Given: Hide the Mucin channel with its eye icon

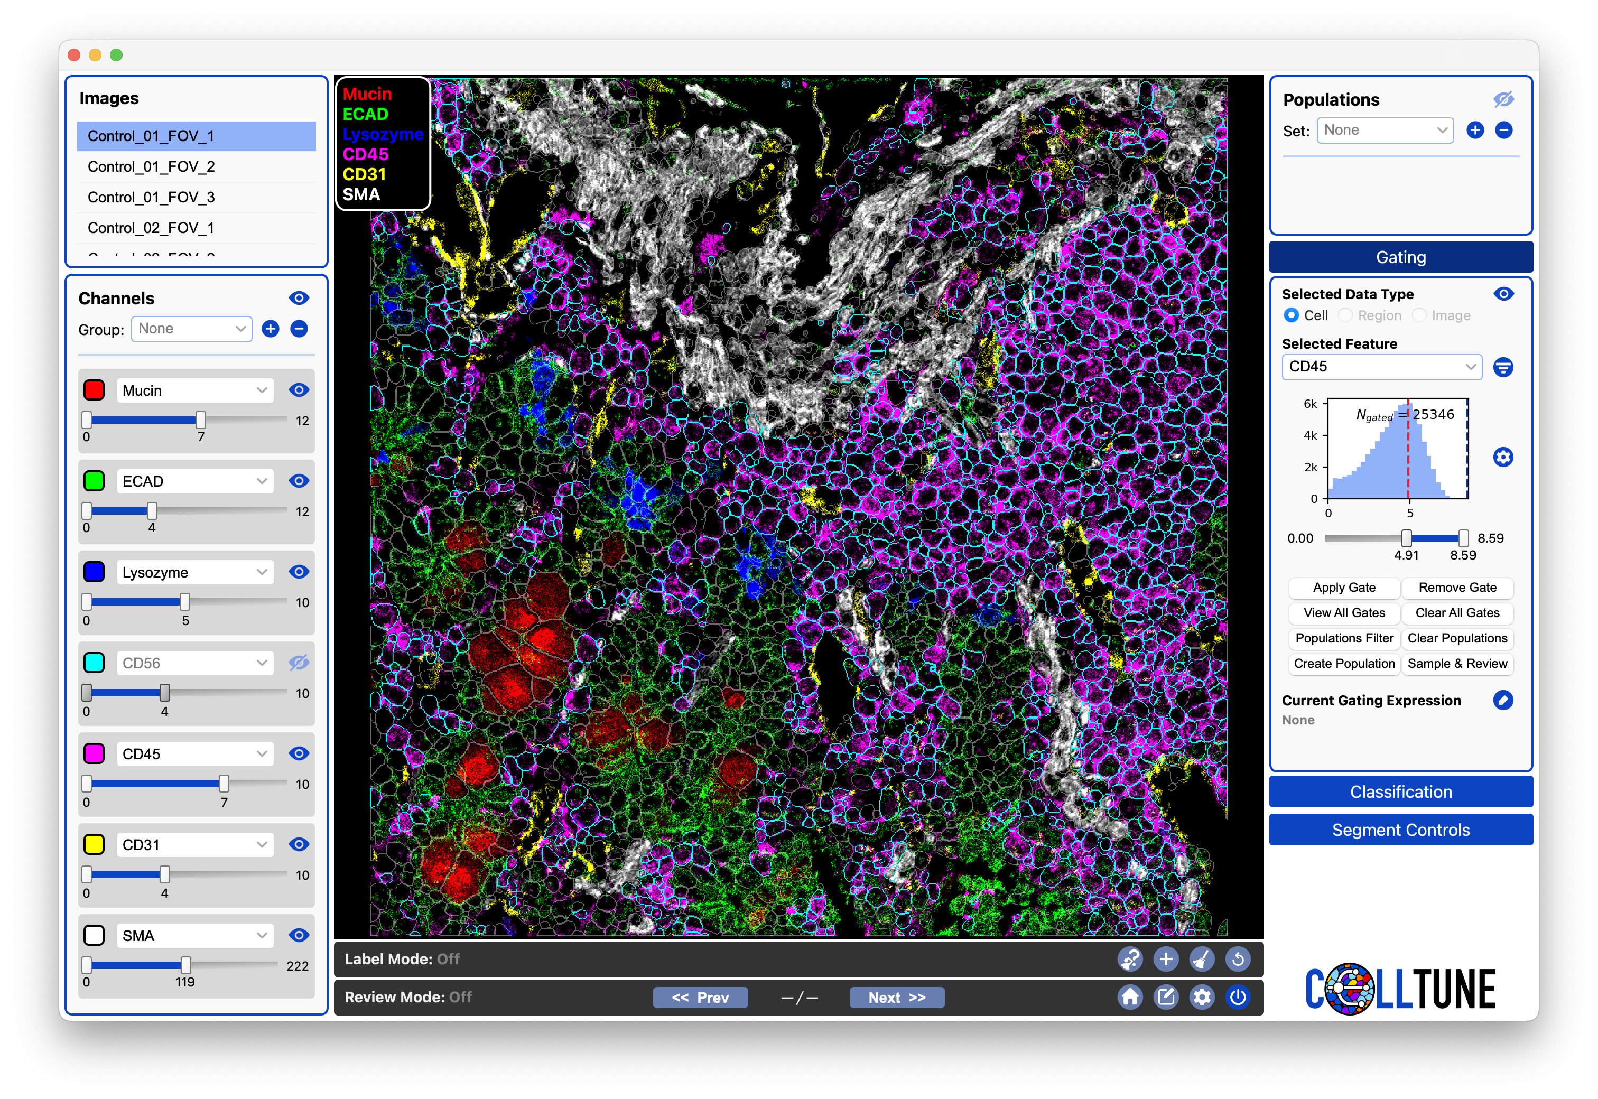Looking at the screenshot, I should pos(298,390).
